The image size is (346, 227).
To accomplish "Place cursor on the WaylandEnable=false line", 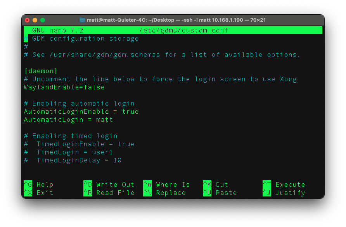I will pos(64,87).
